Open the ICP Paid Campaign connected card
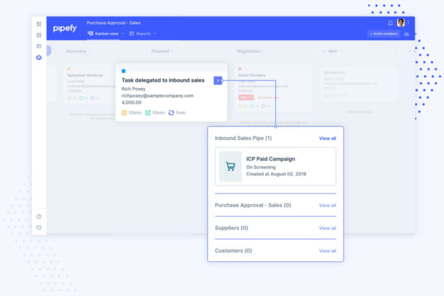Screen dimensions: 444x296 pyautogui.click(x=275, y=166)
